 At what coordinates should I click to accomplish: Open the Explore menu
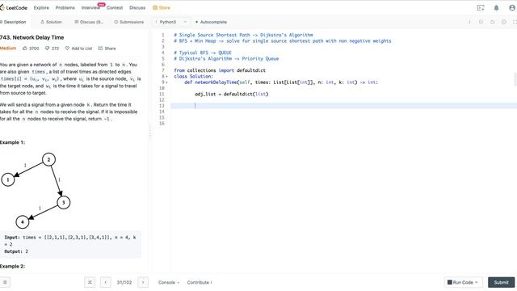(41, 7)
